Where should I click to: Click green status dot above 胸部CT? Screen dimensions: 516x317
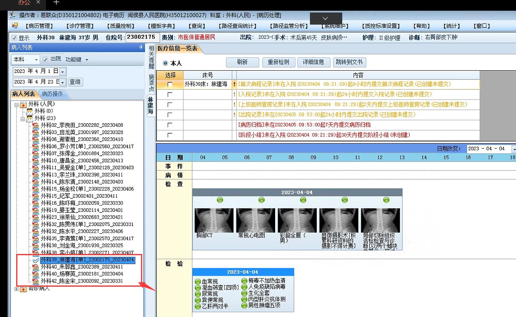click(x=220, y=200)
